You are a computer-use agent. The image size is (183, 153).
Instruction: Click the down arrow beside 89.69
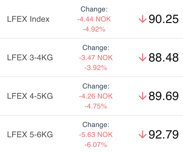[x=142, y=96]
